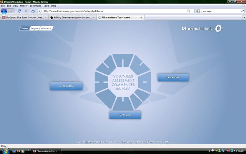Open the address bar history dropdown
The image size is (246, 154).
click(x=193, y=11)
